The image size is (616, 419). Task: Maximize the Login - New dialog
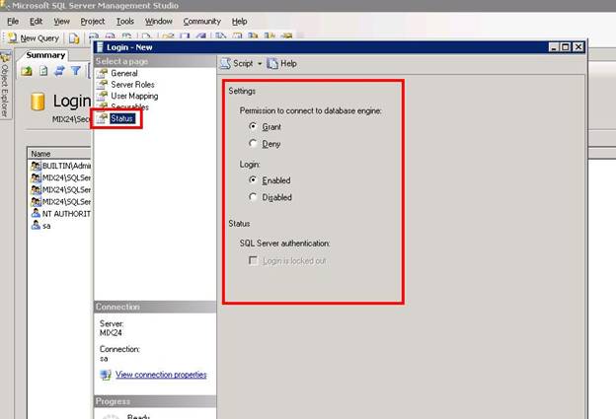point(566,47)
